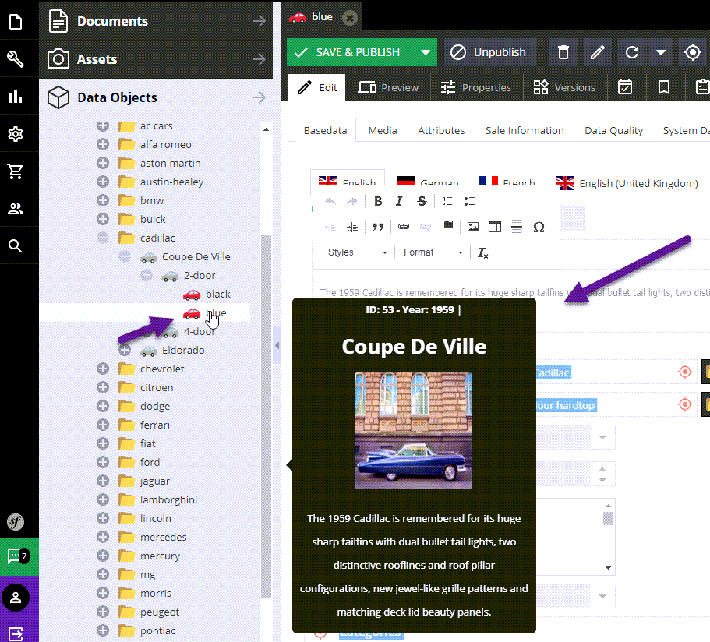710x642 pixels.
Task: Click the reload refresh icon
Action: click(632, 52)
